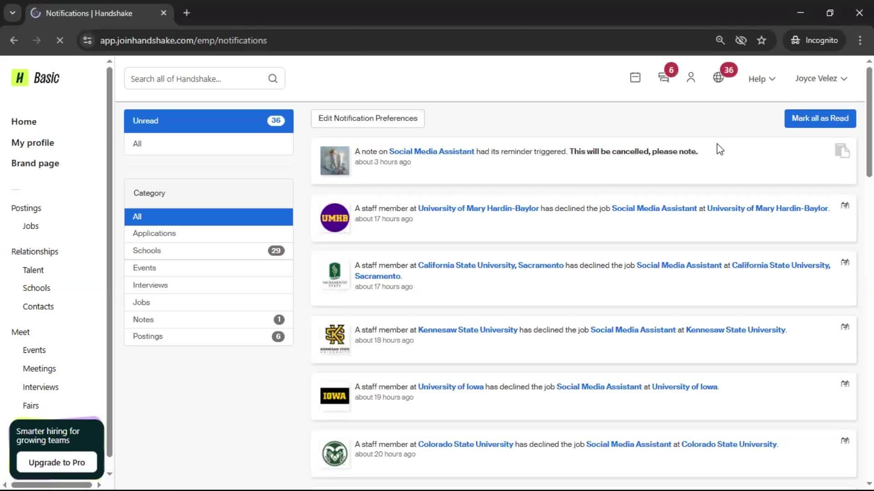Open Fairs in the sidebar
Screen dimensions: 874x491
[x=30, y=406]
